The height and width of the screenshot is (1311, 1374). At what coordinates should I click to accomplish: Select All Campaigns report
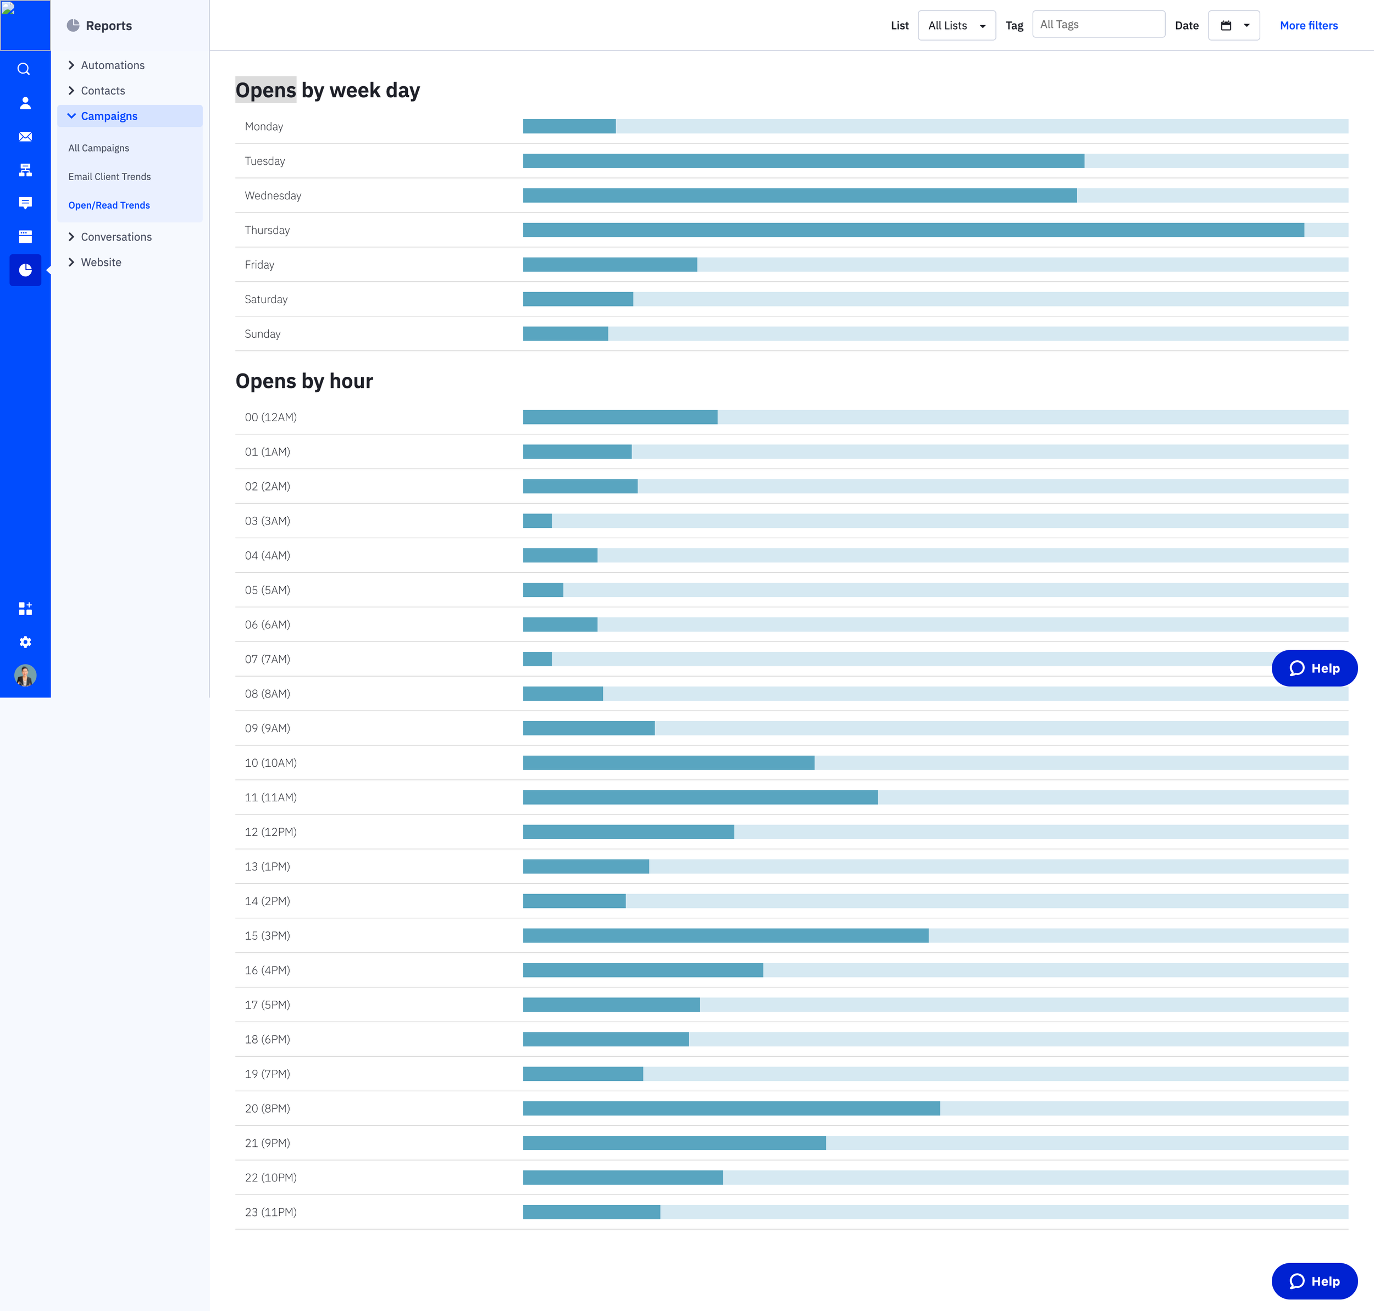[x=98, y=148]
